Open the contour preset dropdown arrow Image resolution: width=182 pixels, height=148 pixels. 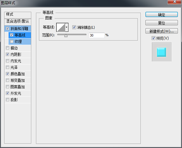coord(67,27)
